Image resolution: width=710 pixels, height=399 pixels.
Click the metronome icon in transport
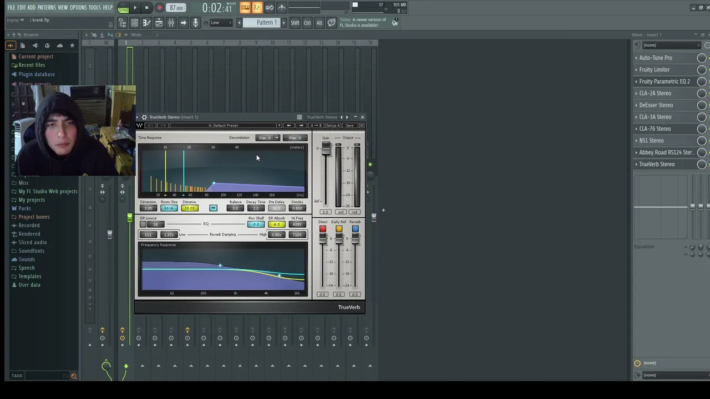[281, 7]
